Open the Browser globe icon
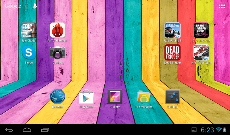Viewport: 230px width, 135px height. [57, 96]
